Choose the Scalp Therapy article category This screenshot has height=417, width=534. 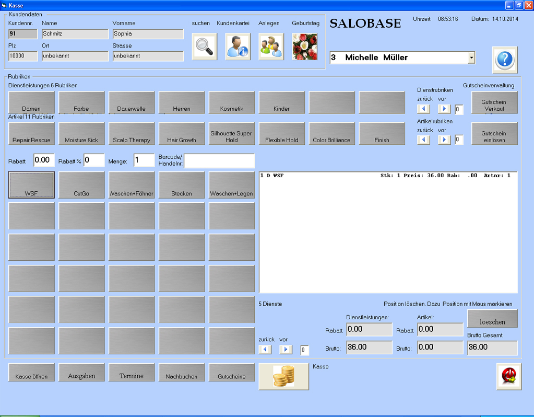click(132, 134)
